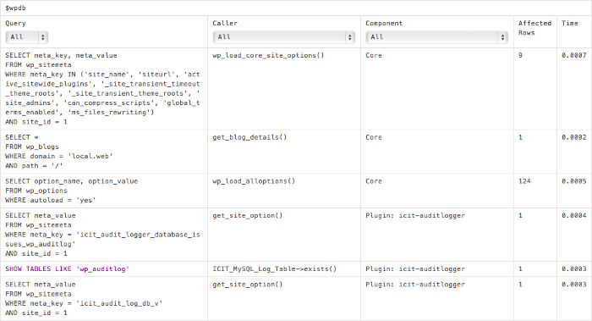
Task: Click the Component column header label
Action: tap(384, 23)
